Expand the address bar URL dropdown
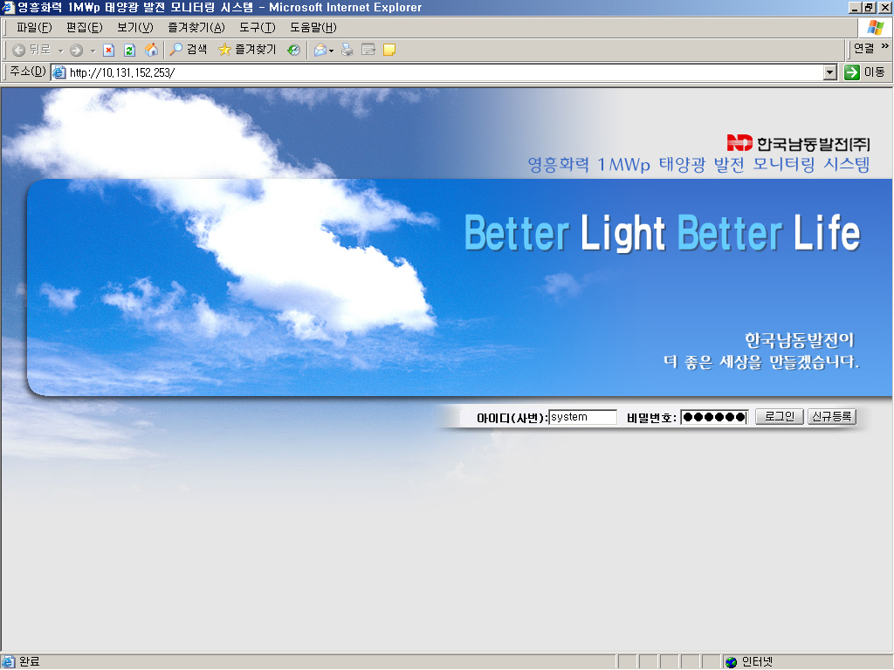 click(830, 72)
